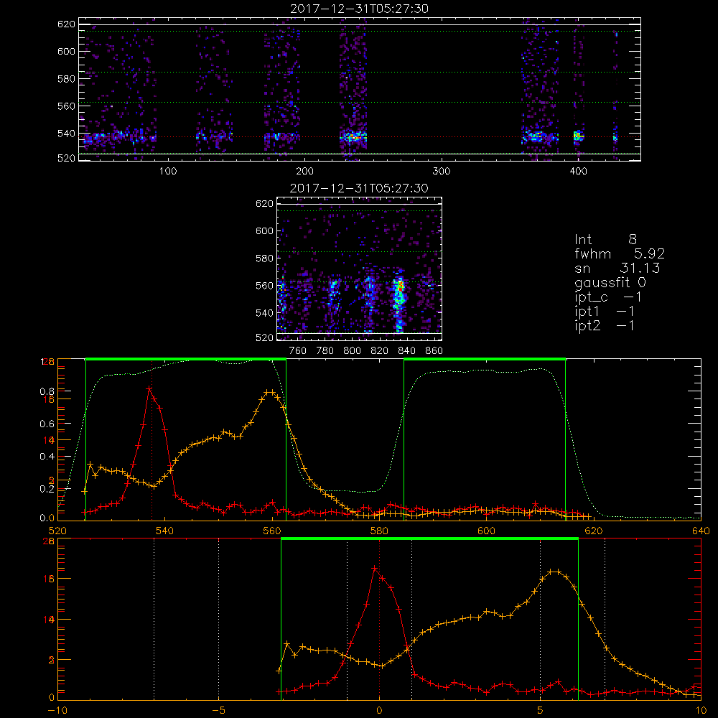Select the 'gaussfit 0' readout line
718x718 pixels.
610,282
